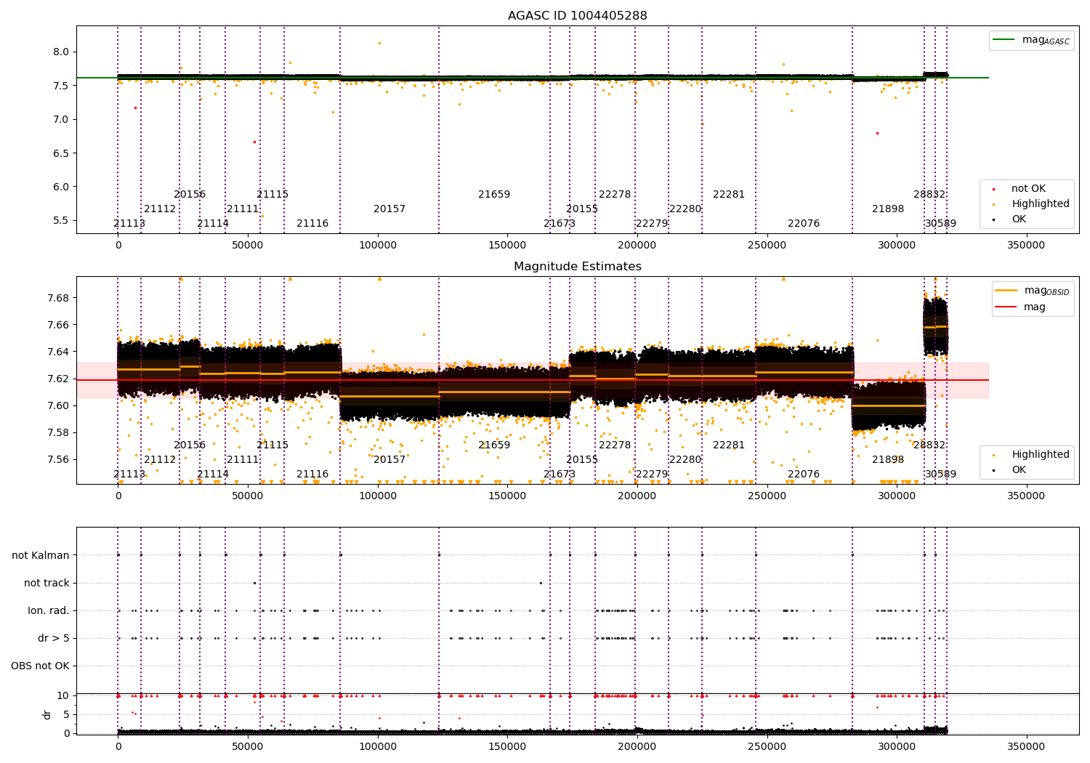Click OBSID label 21112 in the top panel
Screen dimensions: 1090x763
coord(160,209)
